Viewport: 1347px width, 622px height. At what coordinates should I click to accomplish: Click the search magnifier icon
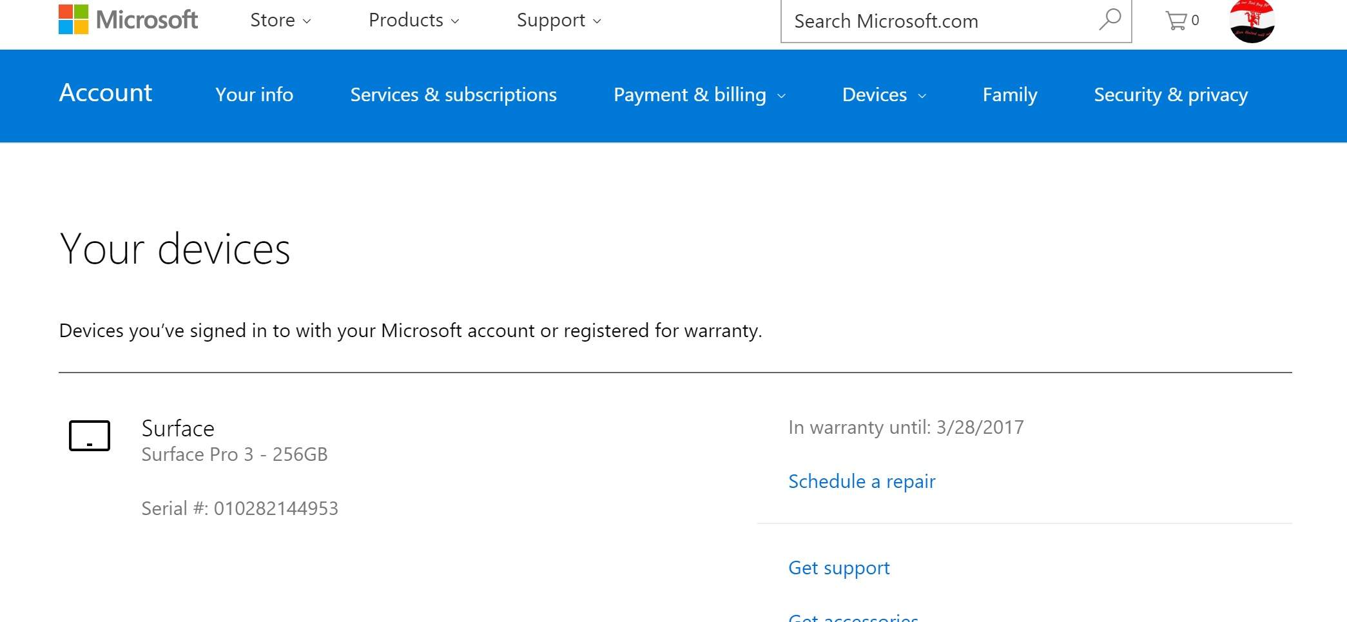pos(1109,19)
